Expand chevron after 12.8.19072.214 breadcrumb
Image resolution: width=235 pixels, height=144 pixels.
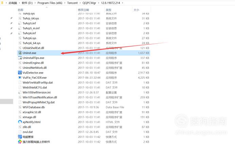coord(123,3)
